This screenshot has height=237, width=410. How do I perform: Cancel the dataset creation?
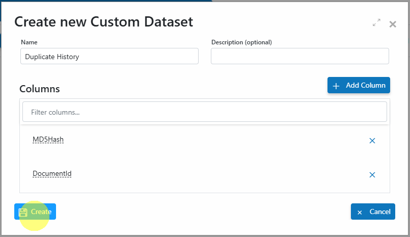pyautogui.click(x=373, y=212)
